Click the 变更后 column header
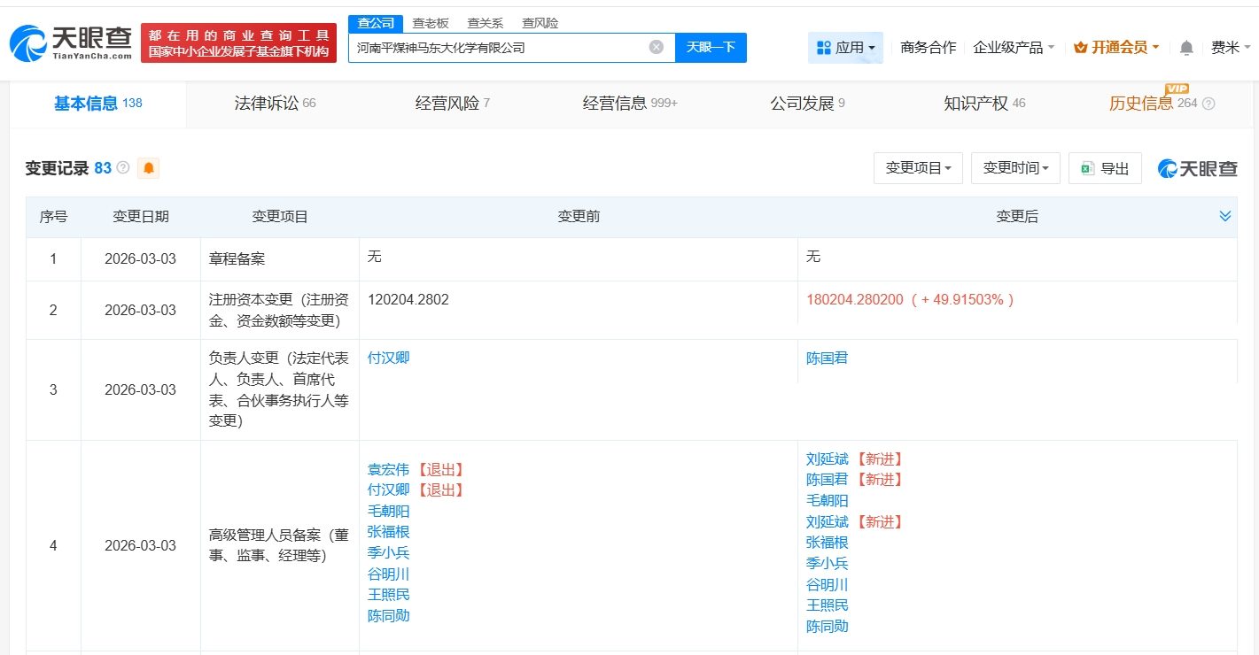The image size is (1259, 655). pos(1017,217)
